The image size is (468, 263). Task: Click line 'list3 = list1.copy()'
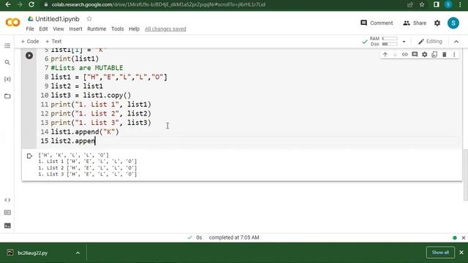(91, 96)
